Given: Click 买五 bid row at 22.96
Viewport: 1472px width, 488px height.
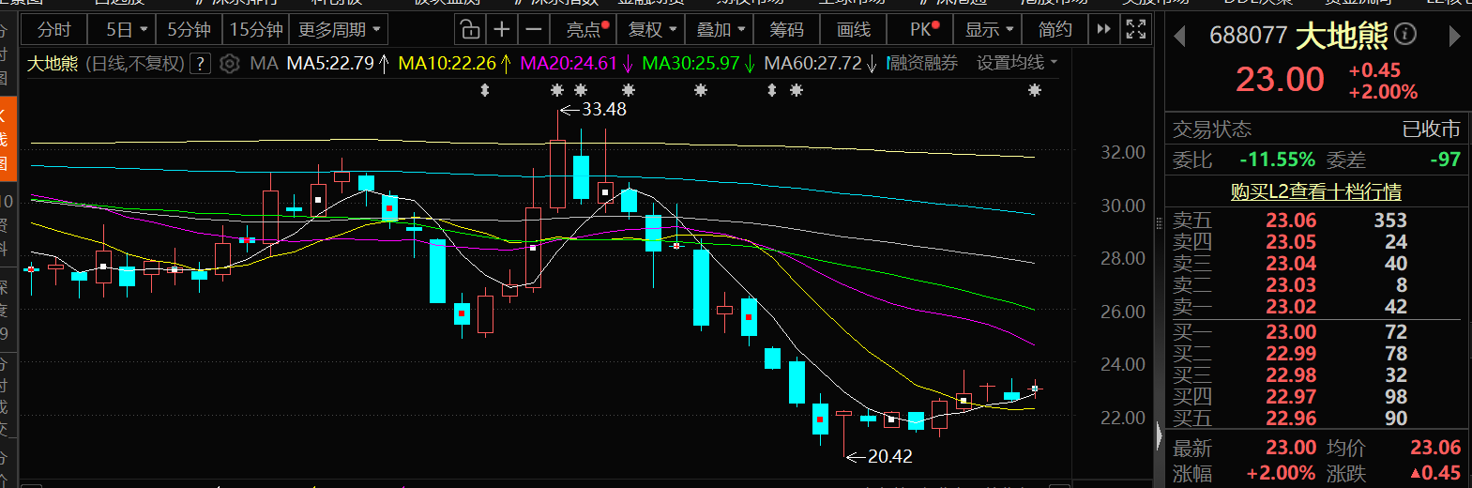Looking at the screenshot, I should tap(1316, 419).
